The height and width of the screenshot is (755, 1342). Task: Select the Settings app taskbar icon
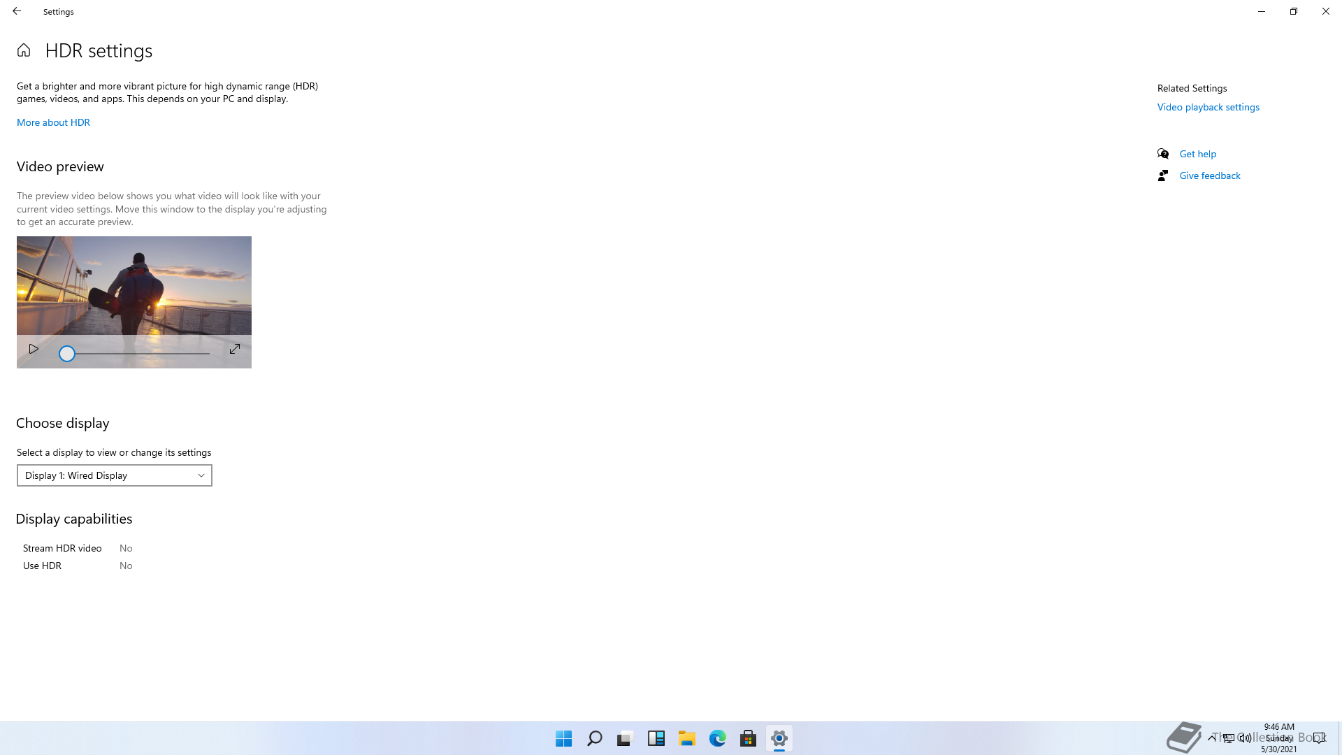(x=779, y=738)
